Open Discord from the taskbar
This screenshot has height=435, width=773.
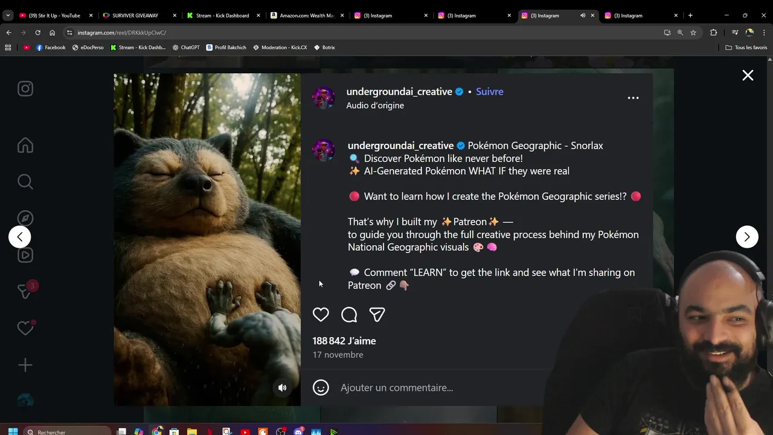(x=298, y=432)
